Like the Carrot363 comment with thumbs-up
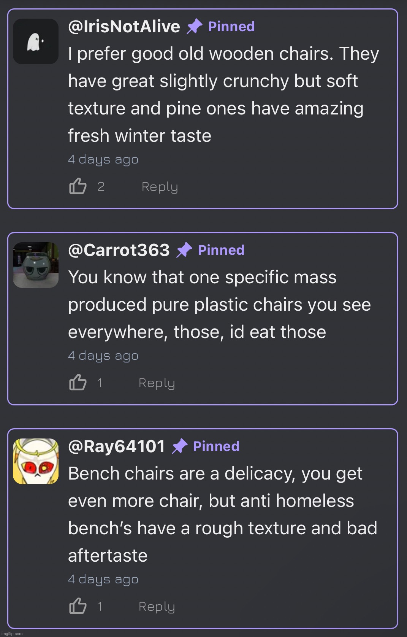This screenshot has height=637, width=407. pyautogui.click(x=78, y=383)
